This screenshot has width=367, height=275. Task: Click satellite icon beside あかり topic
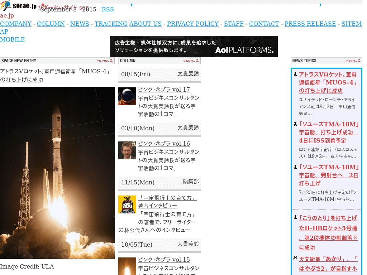(295, 258)
